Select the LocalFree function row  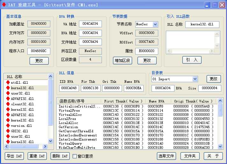coord(137,119)
